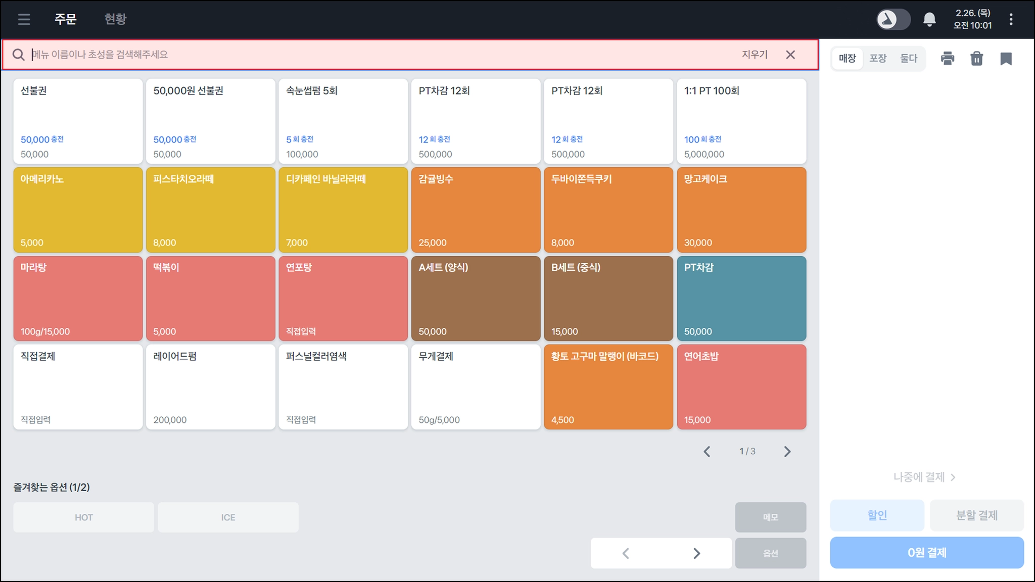1035x582 pixels.
Task: Switch to the 현황 tab
Action: (115, 19)
